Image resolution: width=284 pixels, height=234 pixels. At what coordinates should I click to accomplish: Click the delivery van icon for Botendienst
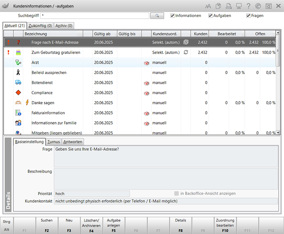18,83
